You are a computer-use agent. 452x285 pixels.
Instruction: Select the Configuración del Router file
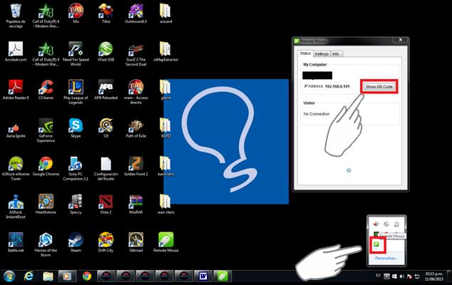tap(106, 168)
